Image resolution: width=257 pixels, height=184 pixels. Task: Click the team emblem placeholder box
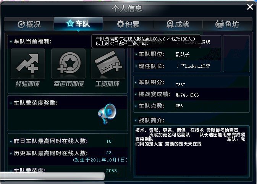click(236, 53)
